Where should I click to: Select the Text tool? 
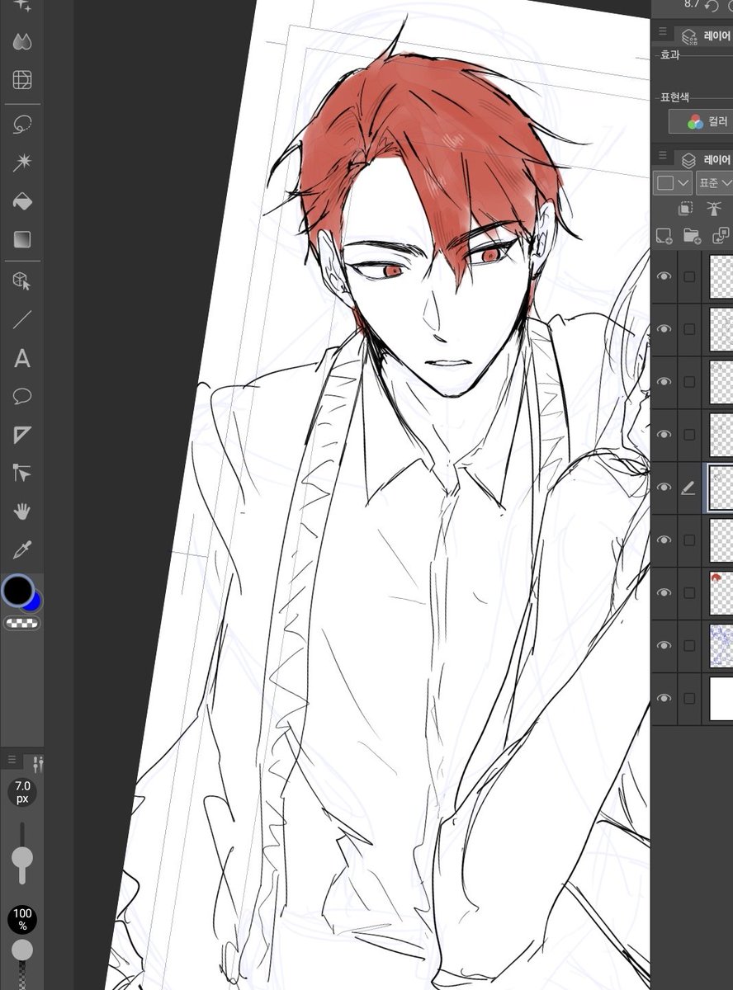[x=22, y=358]
